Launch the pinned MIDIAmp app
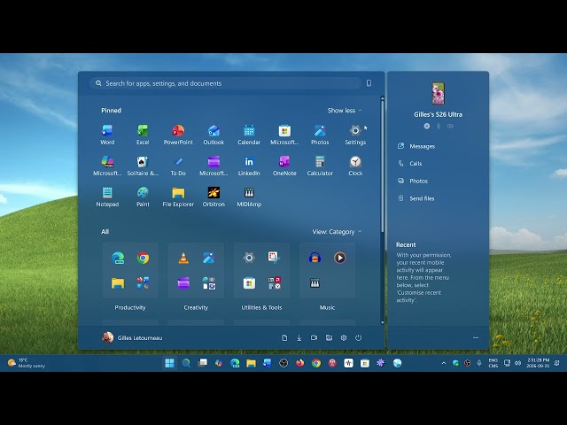This screenshot has width=567, height=425. pyautogui.click(x=249, y=197)
